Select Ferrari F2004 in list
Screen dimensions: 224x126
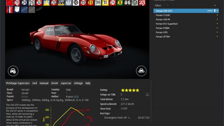tap(186, 28)
